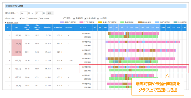The image size is (191, 98).
Task: Click the idle time 5.50 H
Action: coord(59,60)
